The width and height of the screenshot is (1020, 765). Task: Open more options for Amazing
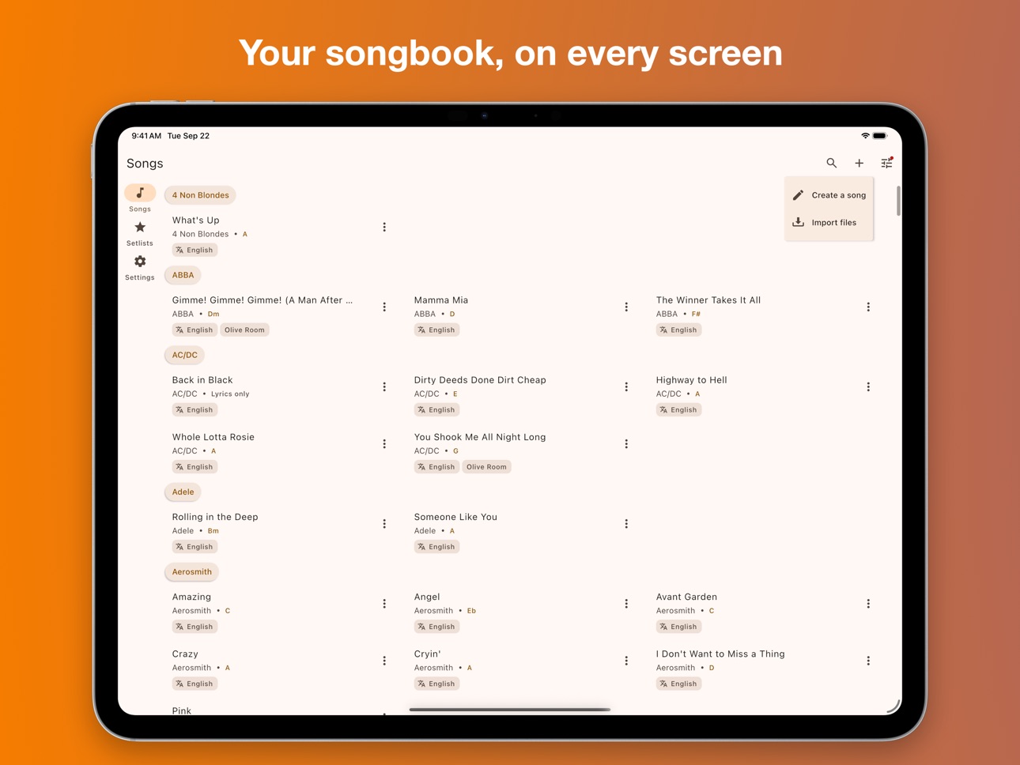[384, 604]
